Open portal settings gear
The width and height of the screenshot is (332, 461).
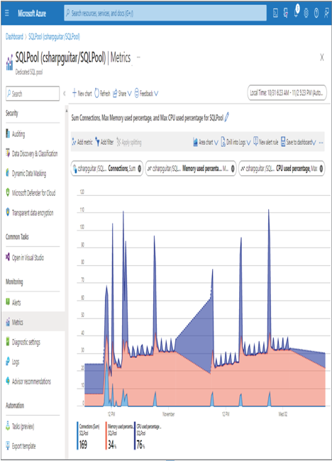(306, 13)
